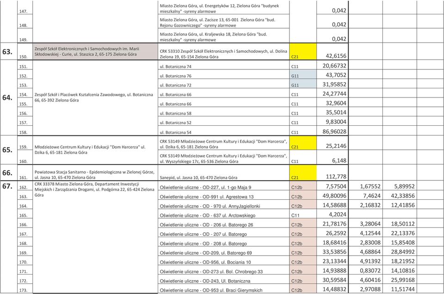Select the 'ul. Botaniczna 52' cell

pyautogui.click(x=224, y=121)
